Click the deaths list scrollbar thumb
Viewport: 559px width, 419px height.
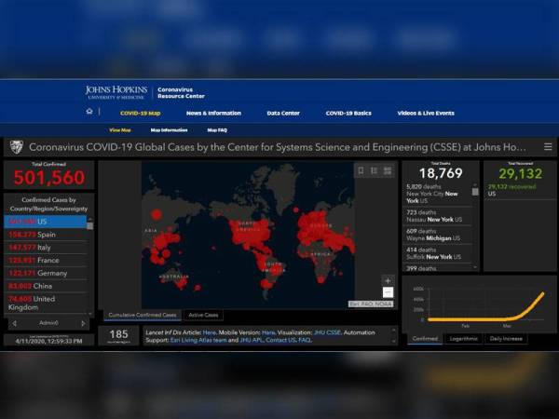point(475,192)
